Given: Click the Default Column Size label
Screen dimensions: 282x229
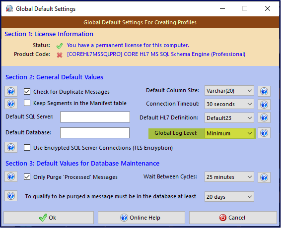Looking at the screenshot, I should [172, 90].
